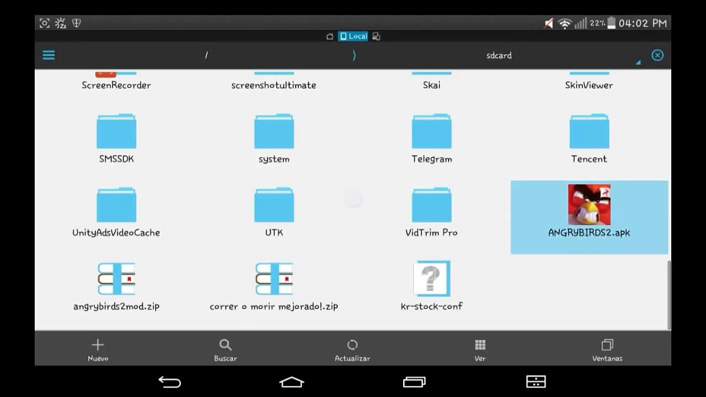706x397 pixels.
Task: Open the kr-stock-conf unknown file icon
Action: pos(432,278)
